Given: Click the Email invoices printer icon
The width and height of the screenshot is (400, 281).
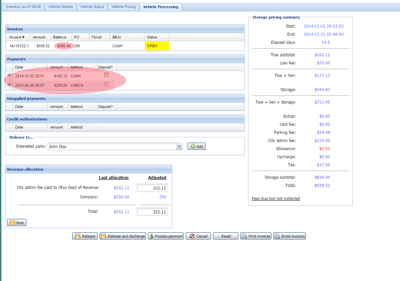Looking at the screenshot, I should [277, 236].
